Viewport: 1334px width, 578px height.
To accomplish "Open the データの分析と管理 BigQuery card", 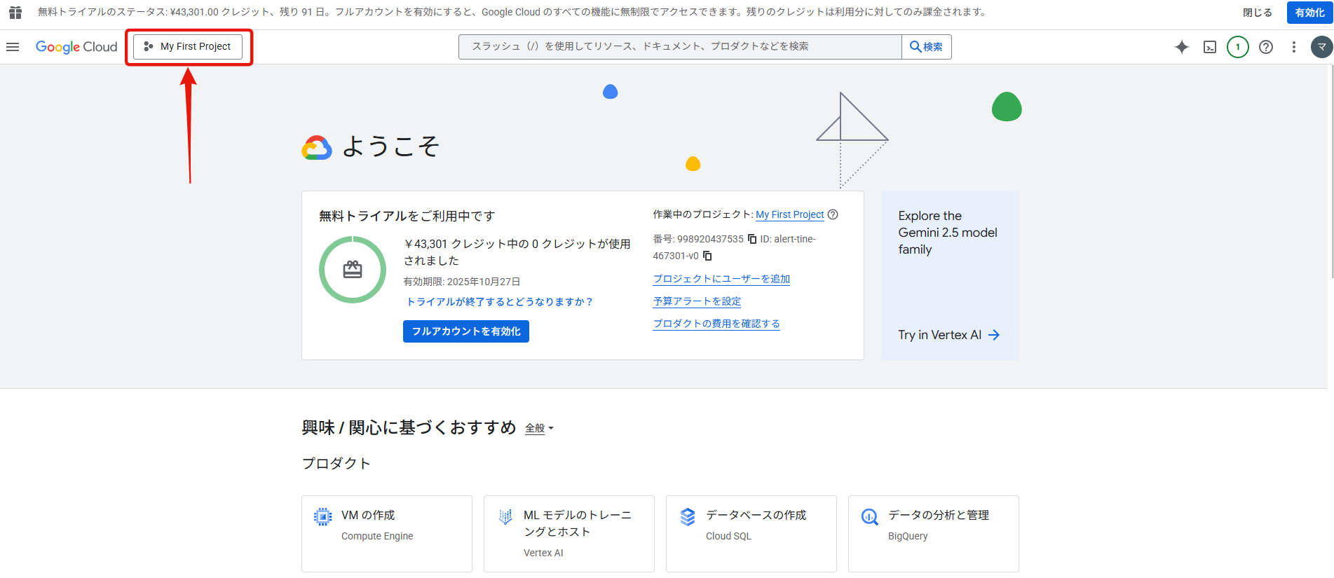I will coord(934,534).
